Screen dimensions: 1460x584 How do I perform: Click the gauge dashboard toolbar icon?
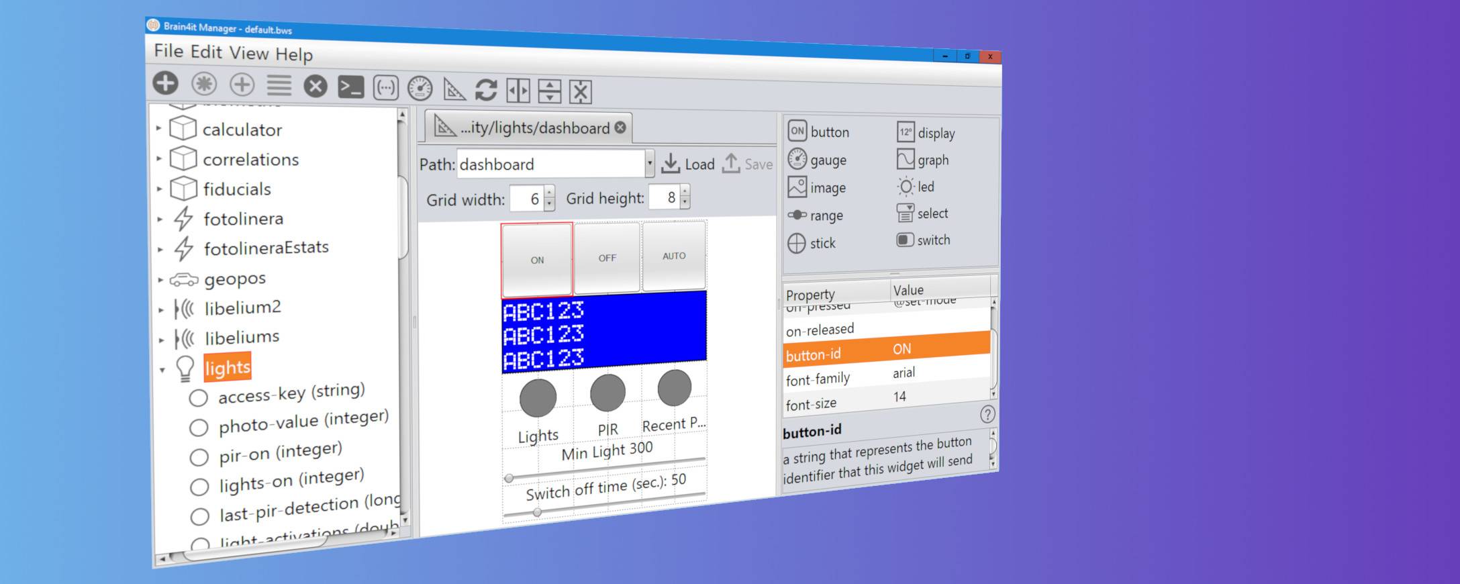(420, 89)
